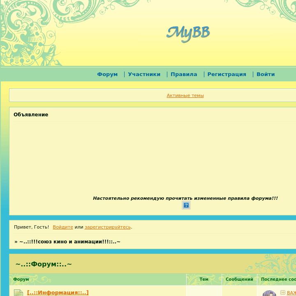Click the rules recommendation announcement text
This screenshot has width=296, height=296.
[185, 198]
